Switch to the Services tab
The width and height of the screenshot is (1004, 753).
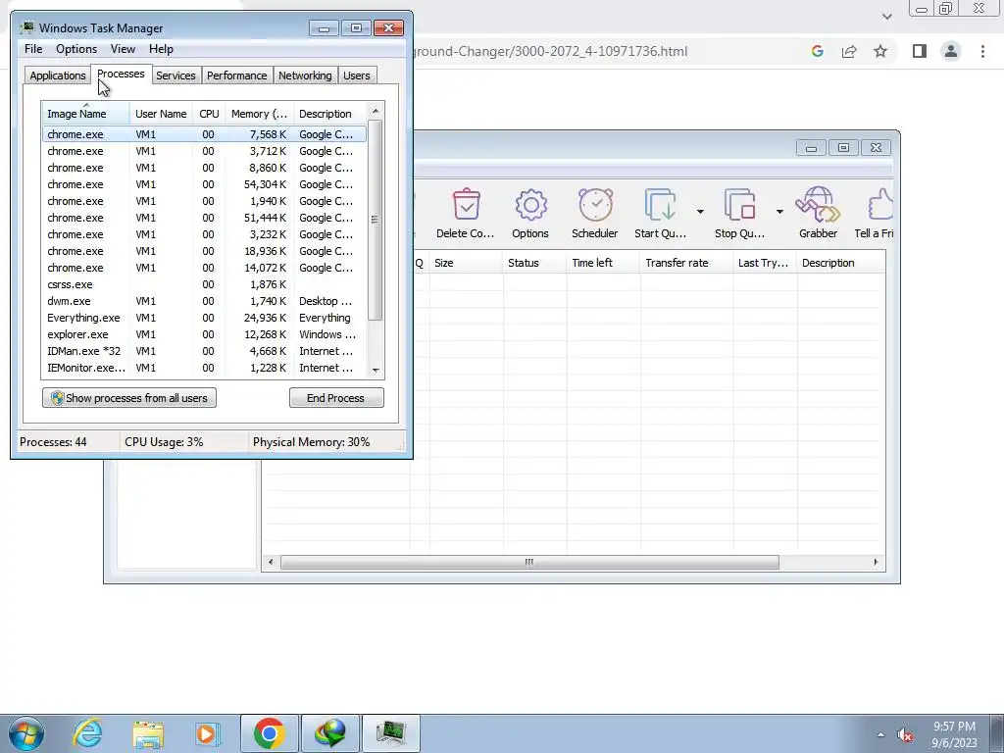click(176, 75)
